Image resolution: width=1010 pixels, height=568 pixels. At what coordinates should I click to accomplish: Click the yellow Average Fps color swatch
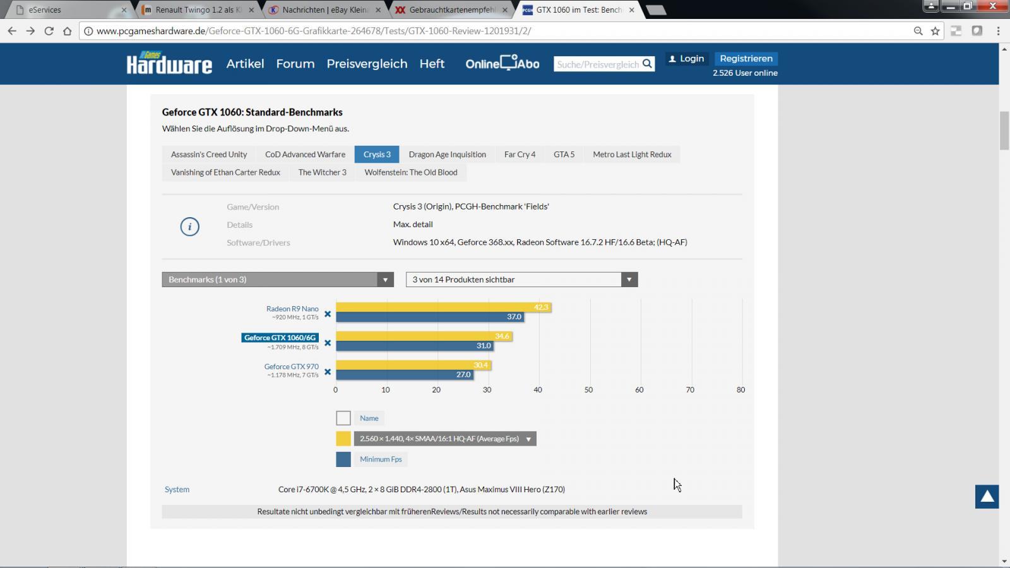(343, 439)
